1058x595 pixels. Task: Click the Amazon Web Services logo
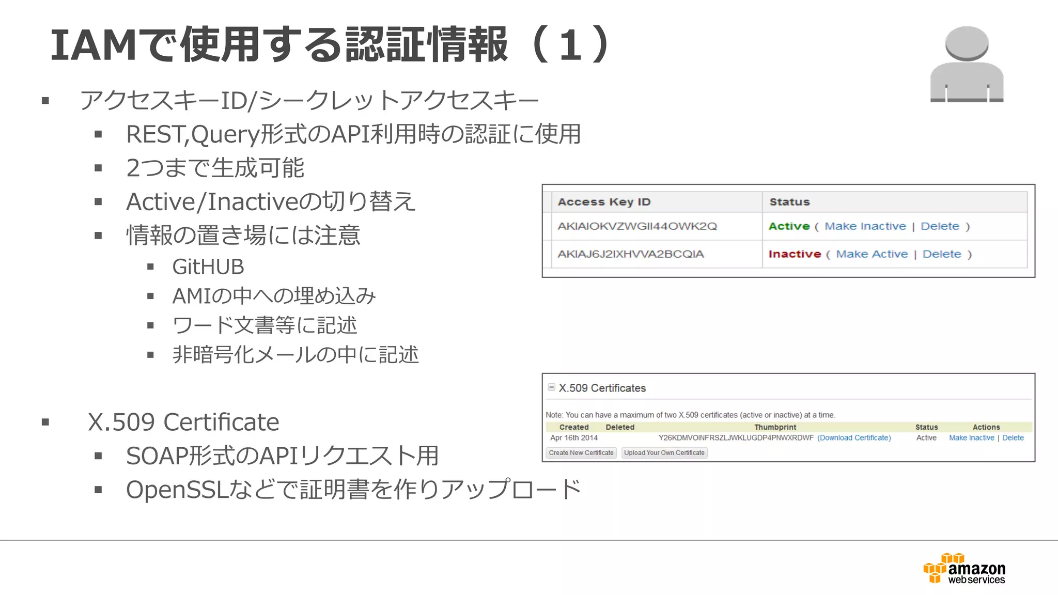click(964, 568)
